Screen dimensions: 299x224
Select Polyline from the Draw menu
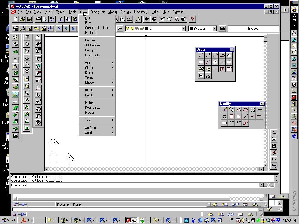90,40
